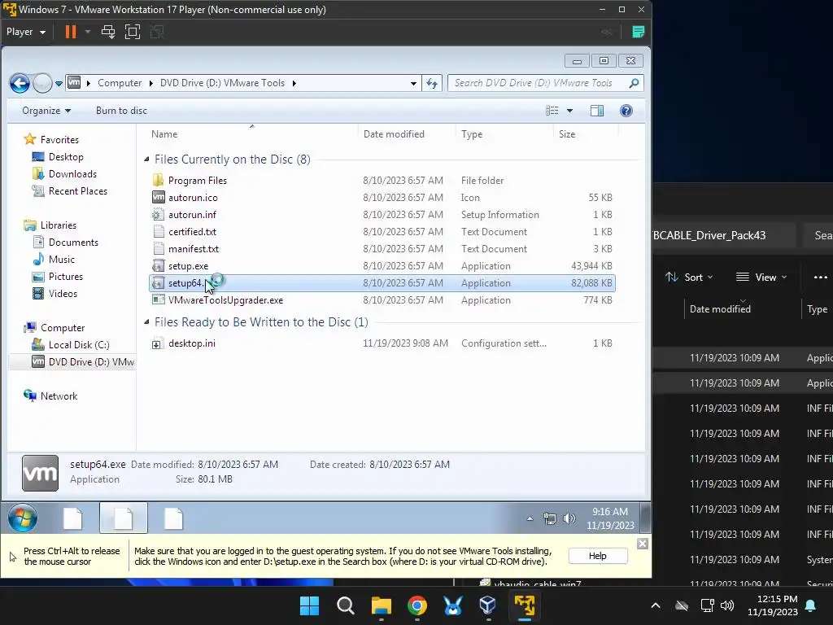Open Windows 11 taskbar search

tap(345, 605)
